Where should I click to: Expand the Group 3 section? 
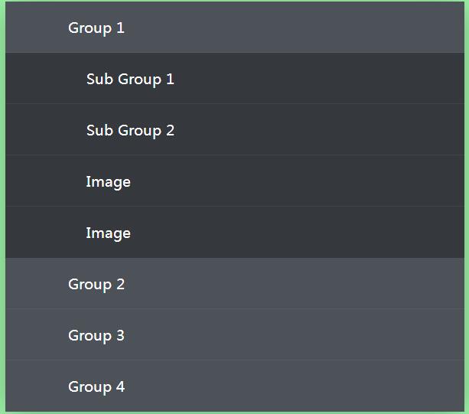(x=96, y=335)
